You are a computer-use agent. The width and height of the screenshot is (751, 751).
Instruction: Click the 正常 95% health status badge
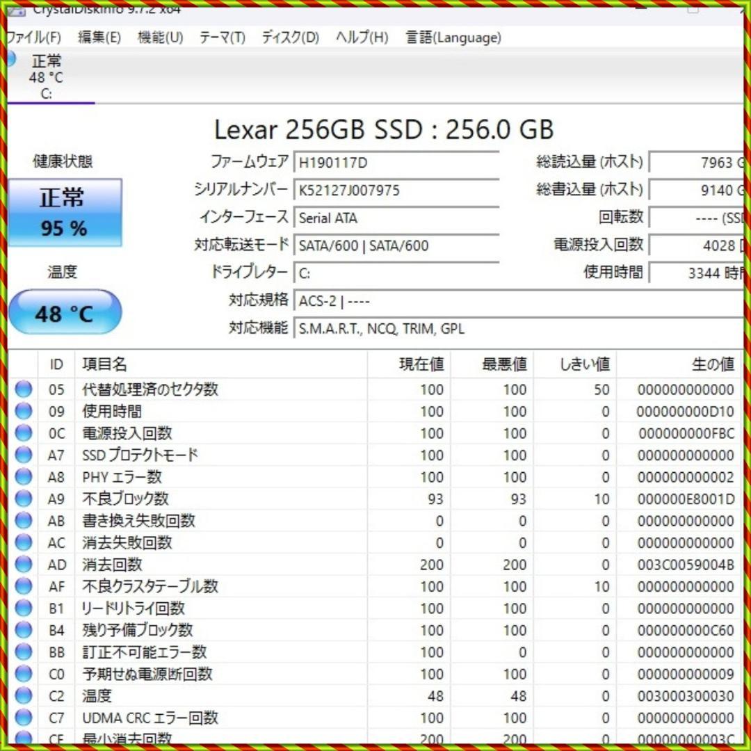[65, 212]
